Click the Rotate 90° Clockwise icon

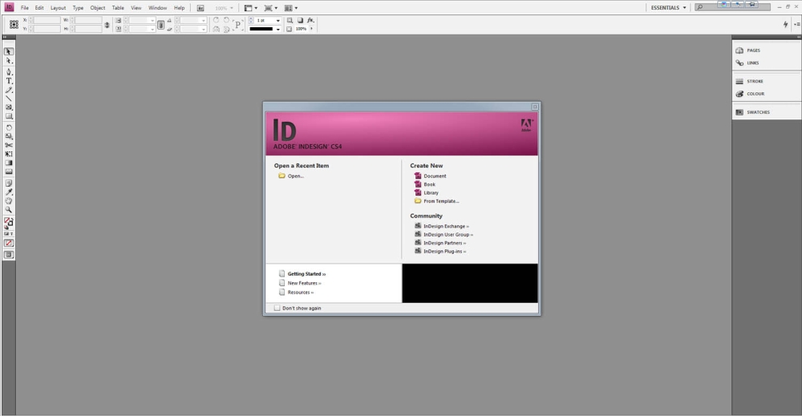pos(216,20)
